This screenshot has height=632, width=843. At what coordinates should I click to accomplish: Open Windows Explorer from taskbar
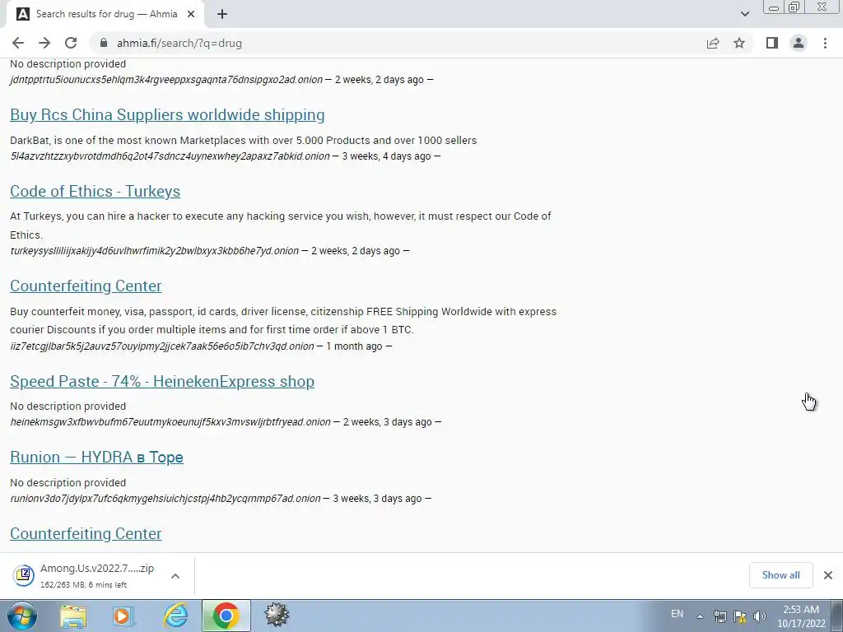(x=73, y=616)
